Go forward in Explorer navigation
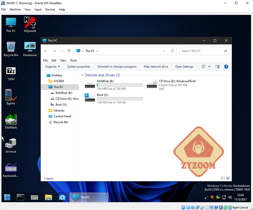Viewport: 253px width, 210px height. coord(54,51)
